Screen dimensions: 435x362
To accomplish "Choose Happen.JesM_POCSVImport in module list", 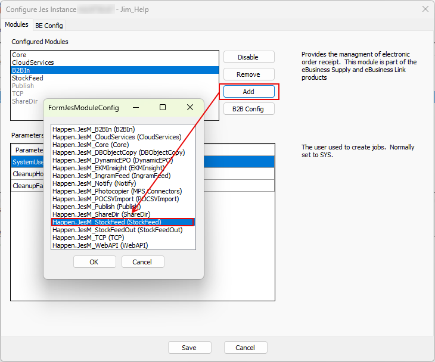I will pos(123,199).
